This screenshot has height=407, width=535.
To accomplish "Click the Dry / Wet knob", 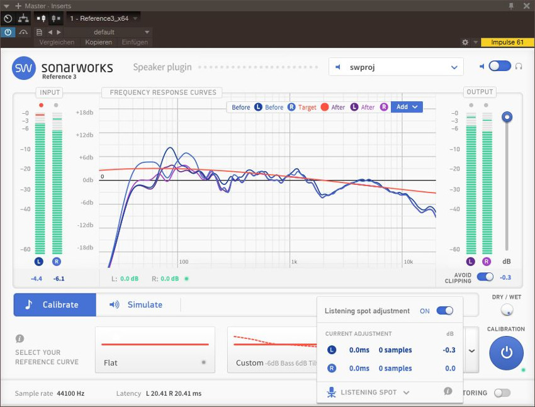I will [507, 310].
